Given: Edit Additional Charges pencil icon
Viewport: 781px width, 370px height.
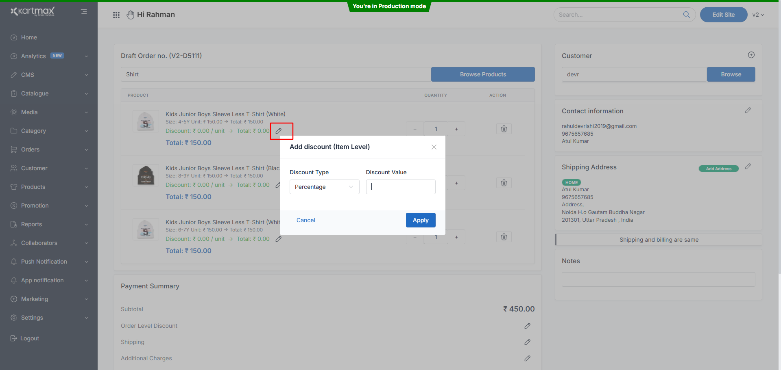Looking at the screenshot, I should (527, 358).
